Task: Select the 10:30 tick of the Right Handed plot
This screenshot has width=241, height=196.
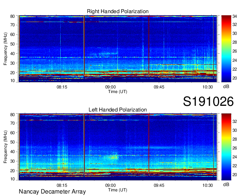Action: click(x=207, y=87)
